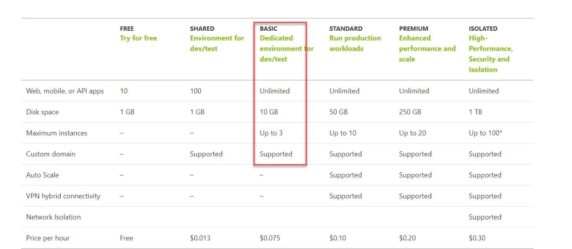Click 'High-Performance, Security and Isolation' link
The height and width of the screenshot is (249, 572).
[490, 54]
